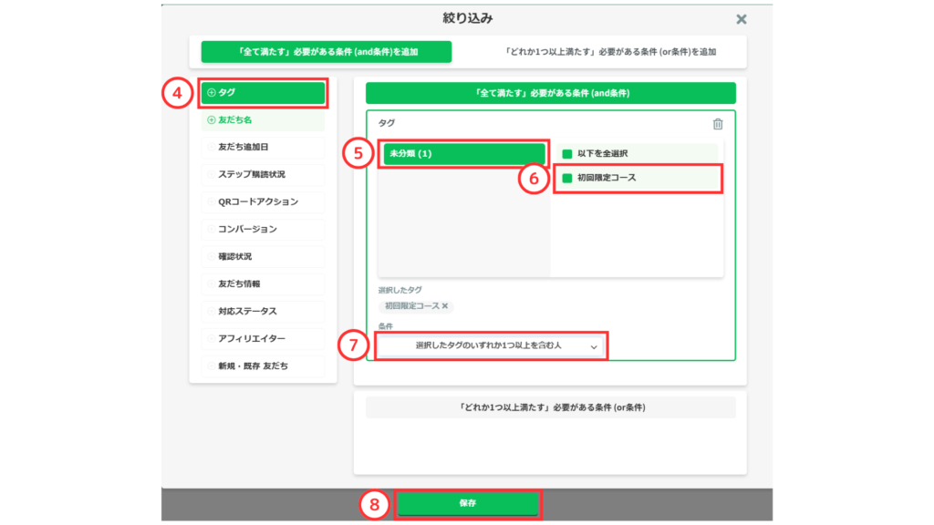Click the chevron on the 条件 dropdown
This screenshot has width=934, height=525.
[594, 347]
